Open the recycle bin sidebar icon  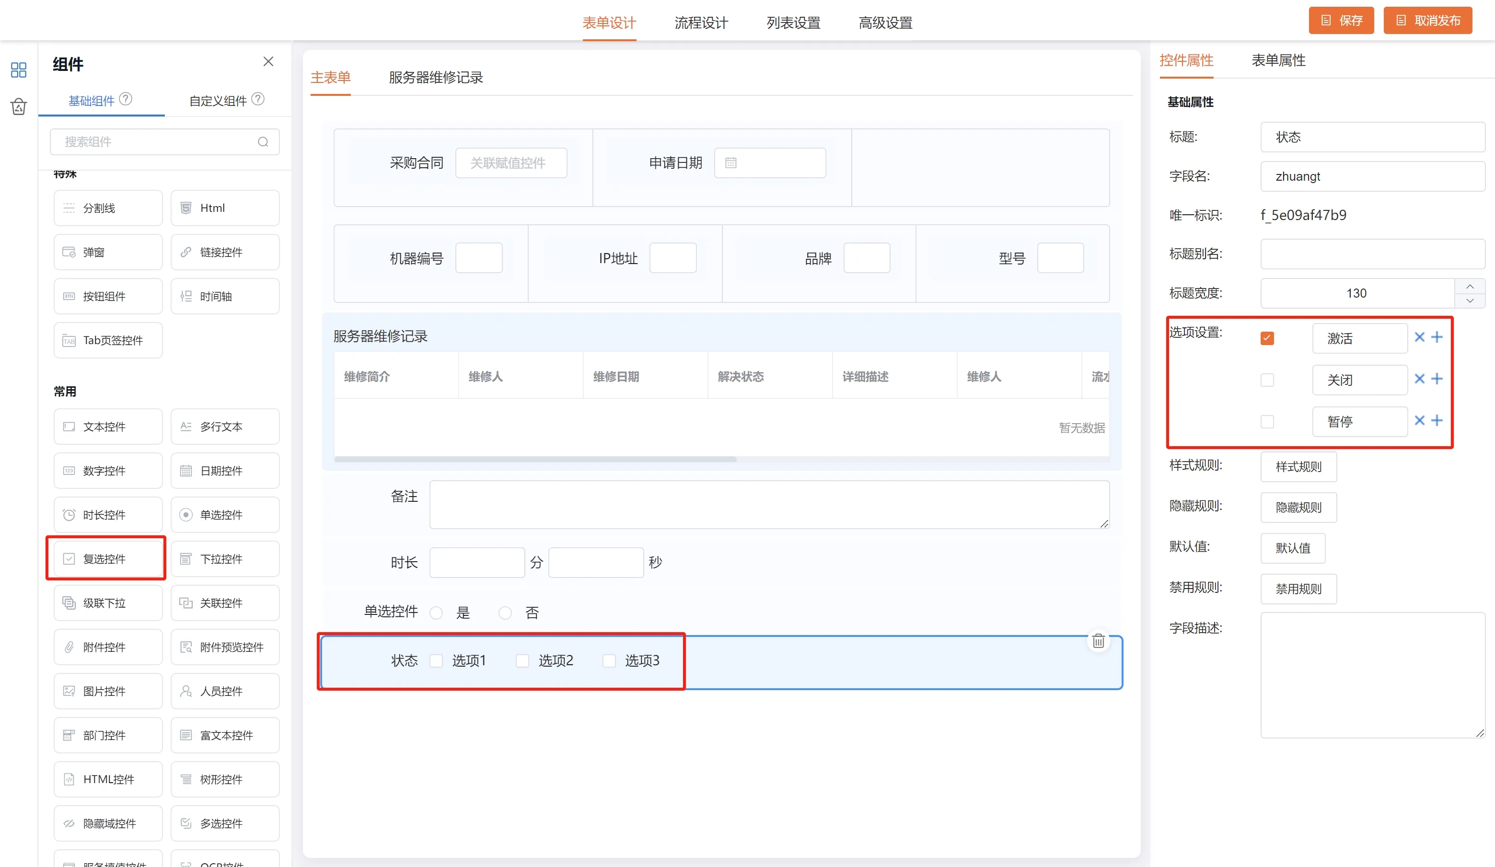18,107
